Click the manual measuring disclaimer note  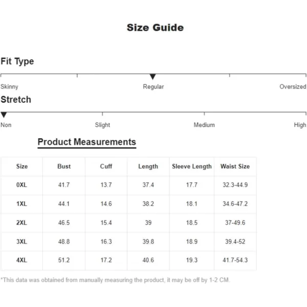pyautogui.click(x=115, y=280)
